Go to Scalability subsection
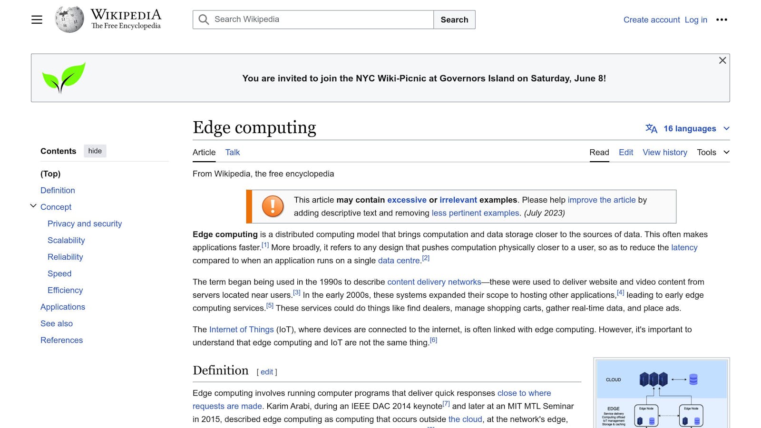This screenshot has height=428, width=761. tap(66, 240)
